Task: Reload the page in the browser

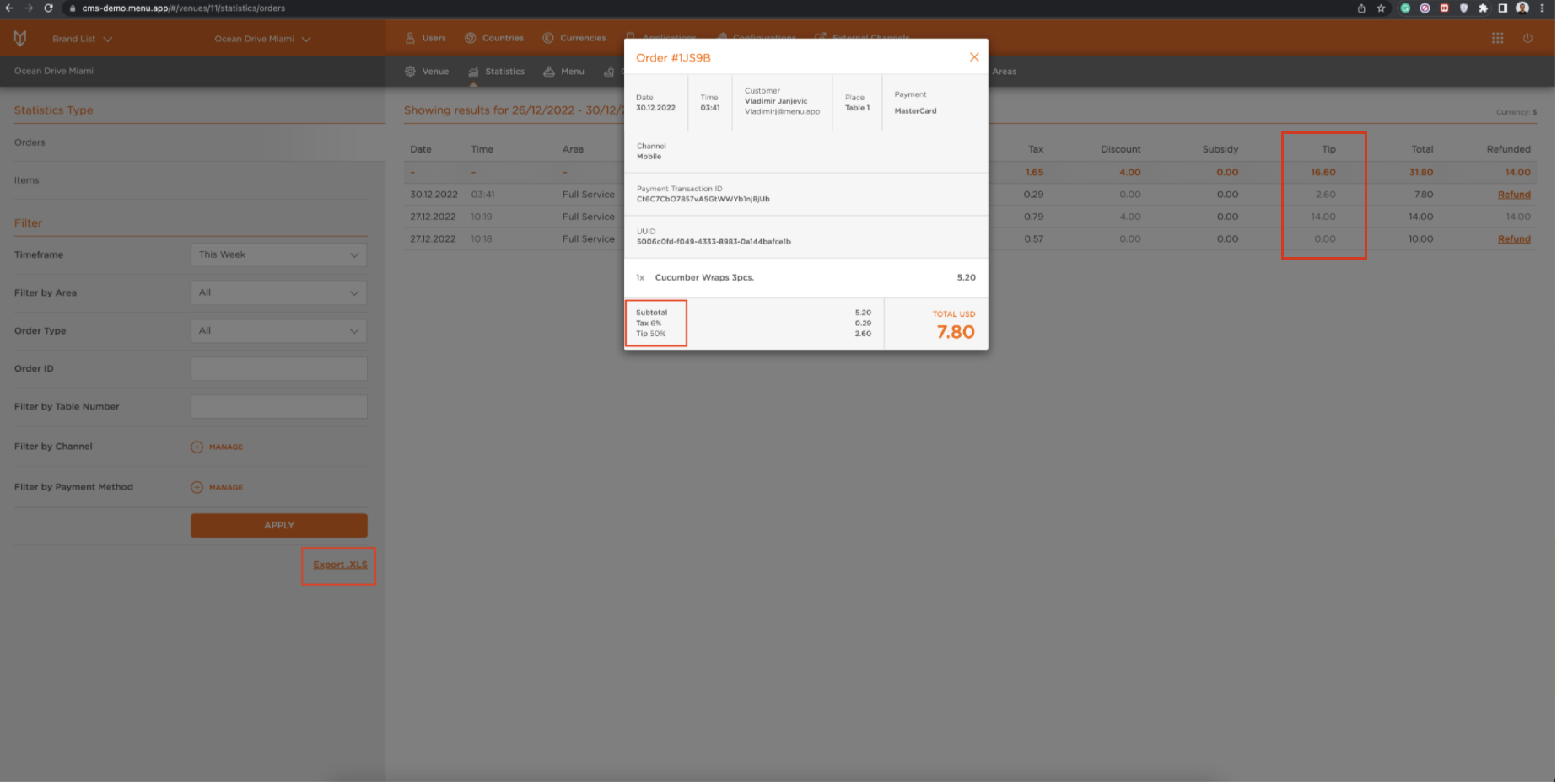Action: [48, 8]
